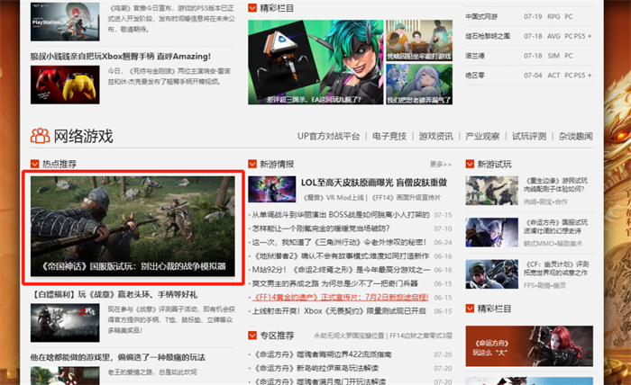Click the 命运方舟 玩这么大 banner
The height and width of the screenshot is (385, 631).
point(529,346)
